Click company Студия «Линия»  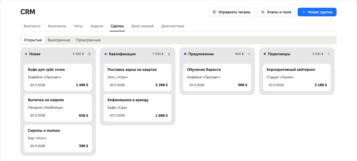pyautogui.click(x=280, y=77)
